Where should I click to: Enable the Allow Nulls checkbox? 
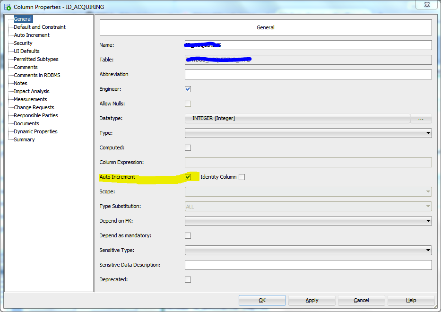188,104
